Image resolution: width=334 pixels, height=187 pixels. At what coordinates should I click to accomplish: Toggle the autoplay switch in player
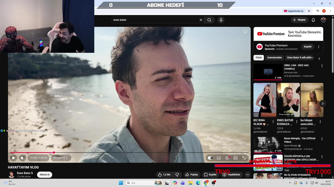[x=211, y=158]
